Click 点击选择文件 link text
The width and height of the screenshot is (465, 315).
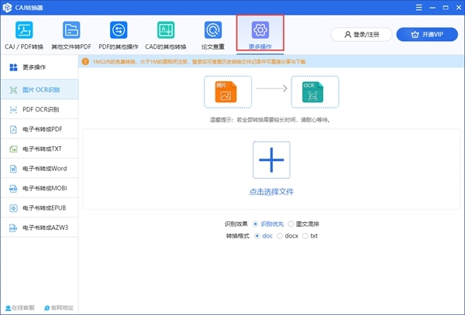(x=271, y=192)
